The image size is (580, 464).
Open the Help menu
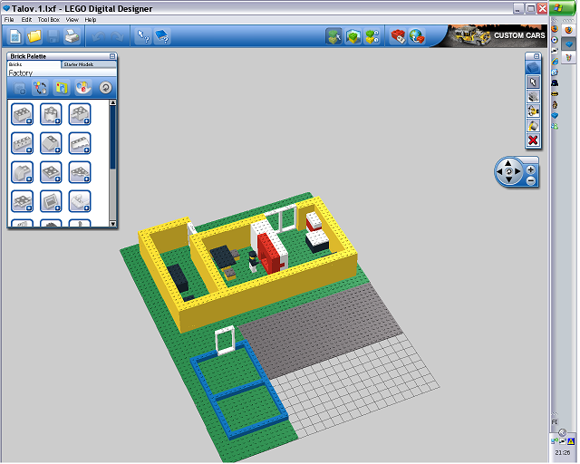(x=91, y=20)
